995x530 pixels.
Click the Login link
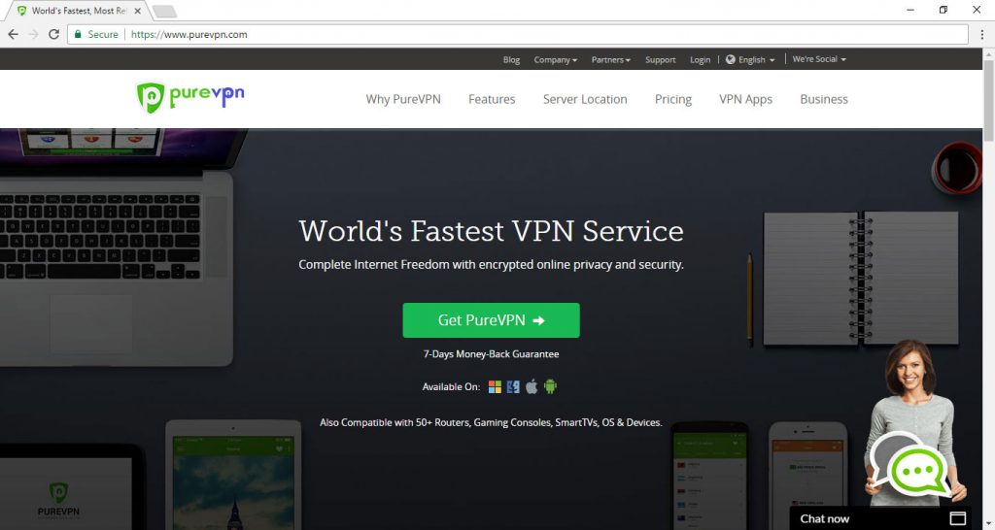click(x=700, y=59)
